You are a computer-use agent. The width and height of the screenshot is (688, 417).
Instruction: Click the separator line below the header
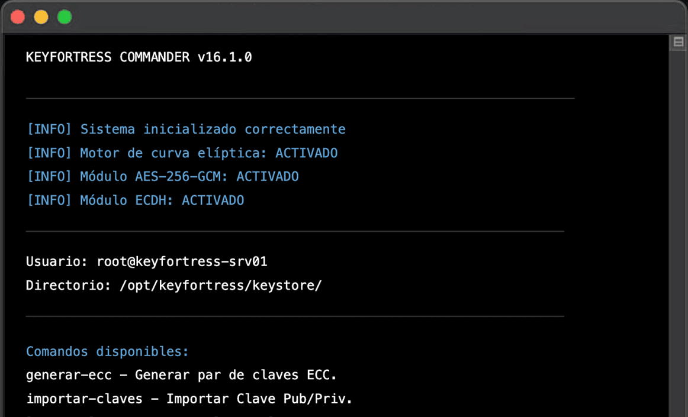tap(300, 98)
